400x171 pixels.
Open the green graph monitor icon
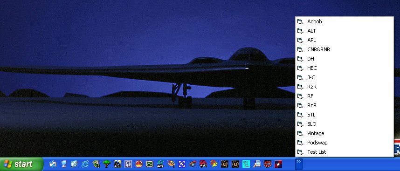pyautogui.click(x=150, y=164)
